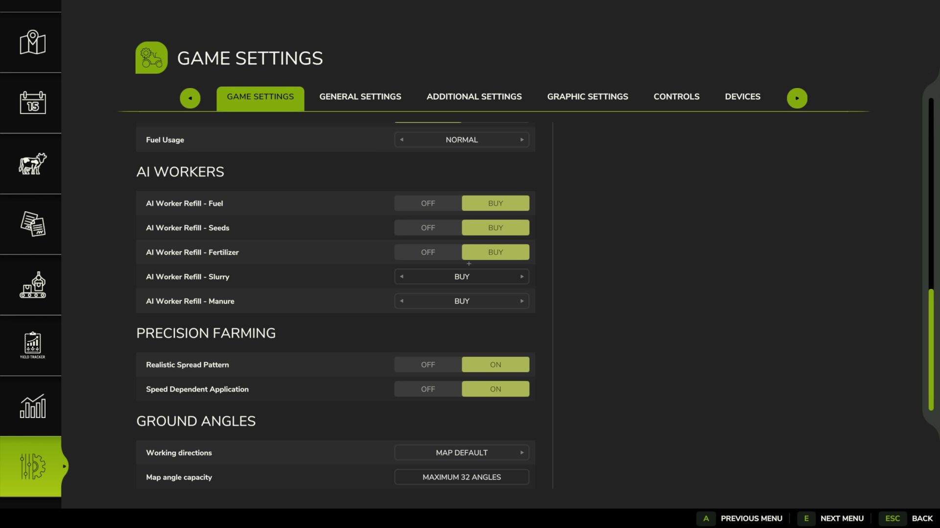Open the Yield Tracker icon
Screen dimensions: 940x528
pos(32,345)
